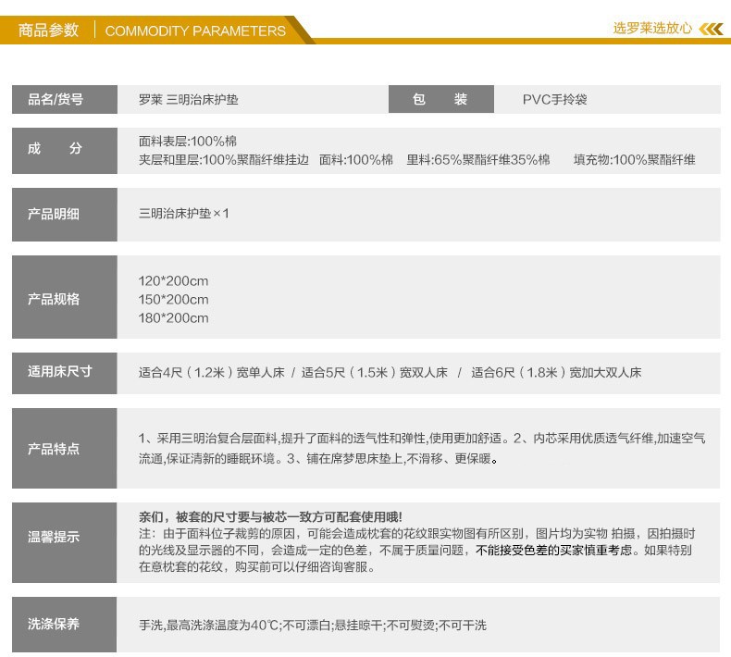Click the '180*200cm' size line
The width and height of the screenshot is (731, 657).
pos(173,318)
